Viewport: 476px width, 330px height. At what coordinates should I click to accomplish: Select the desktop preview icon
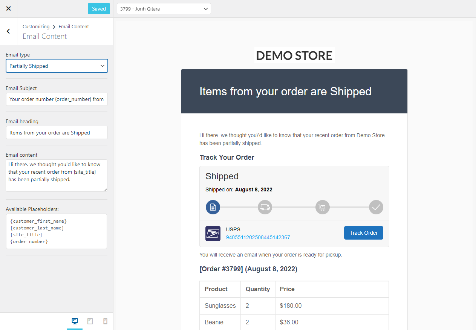(75, 321)
